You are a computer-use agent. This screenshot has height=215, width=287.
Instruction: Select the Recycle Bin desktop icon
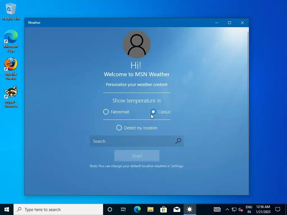pyautogui.click(x=11, y=11)
